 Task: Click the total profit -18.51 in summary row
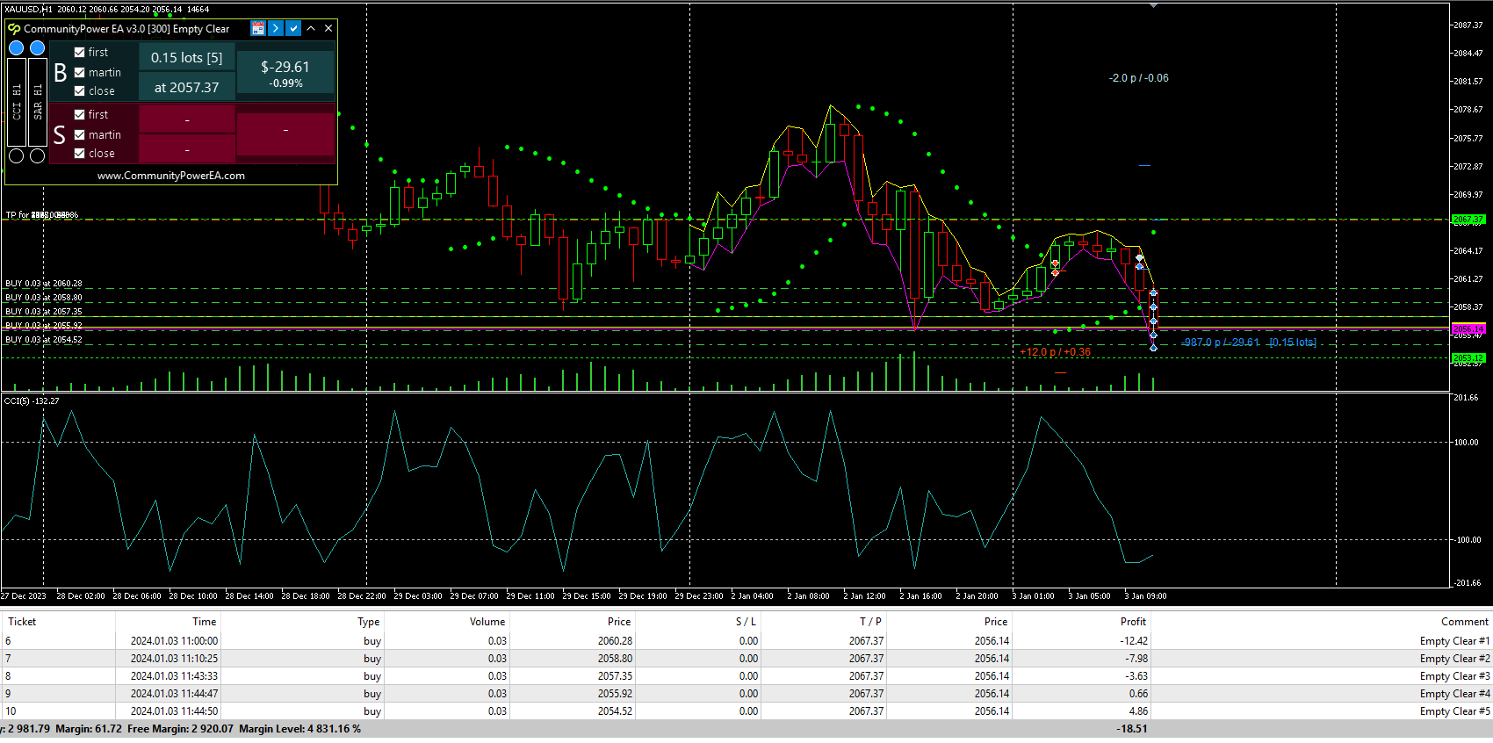(x=1132, y=729)
